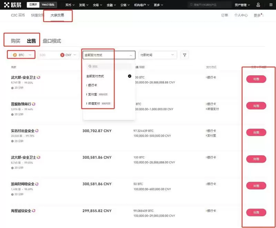
Task: Open the 大宗交易 tab
Action: (x=57, y=15)
